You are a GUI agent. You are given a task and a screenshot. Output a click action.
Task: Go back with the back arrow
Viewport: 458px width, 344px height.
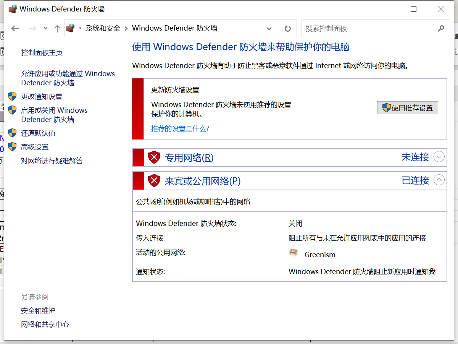click(x=15, y=28)
